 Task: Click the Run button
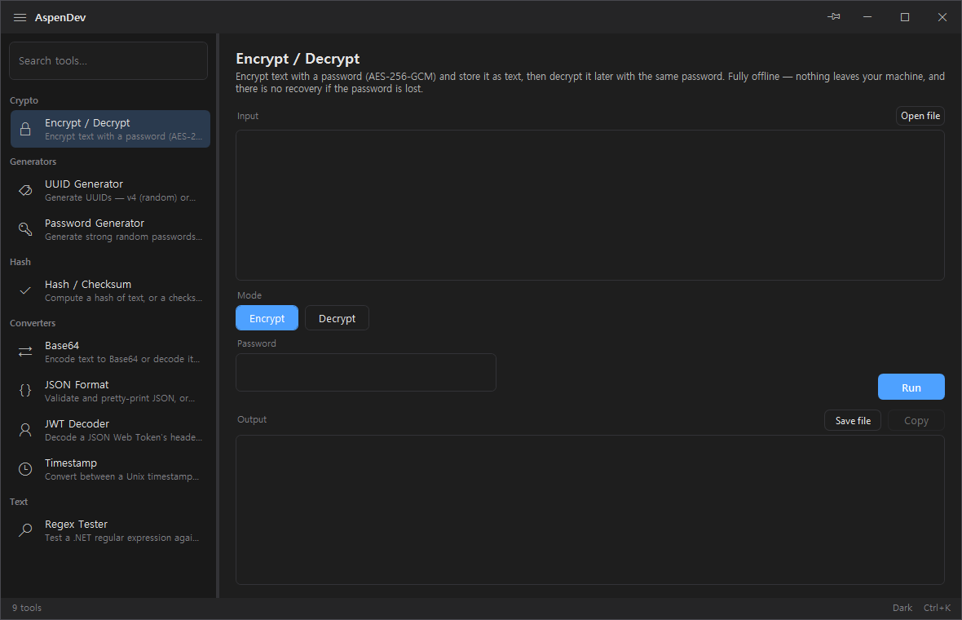pos(911,387)
